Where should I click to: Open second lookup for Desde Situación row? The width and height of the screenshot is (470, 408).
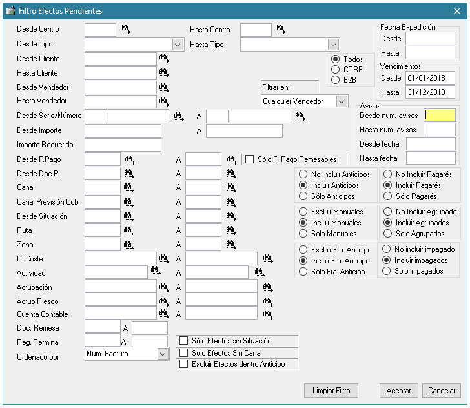[x=231, y=216]
